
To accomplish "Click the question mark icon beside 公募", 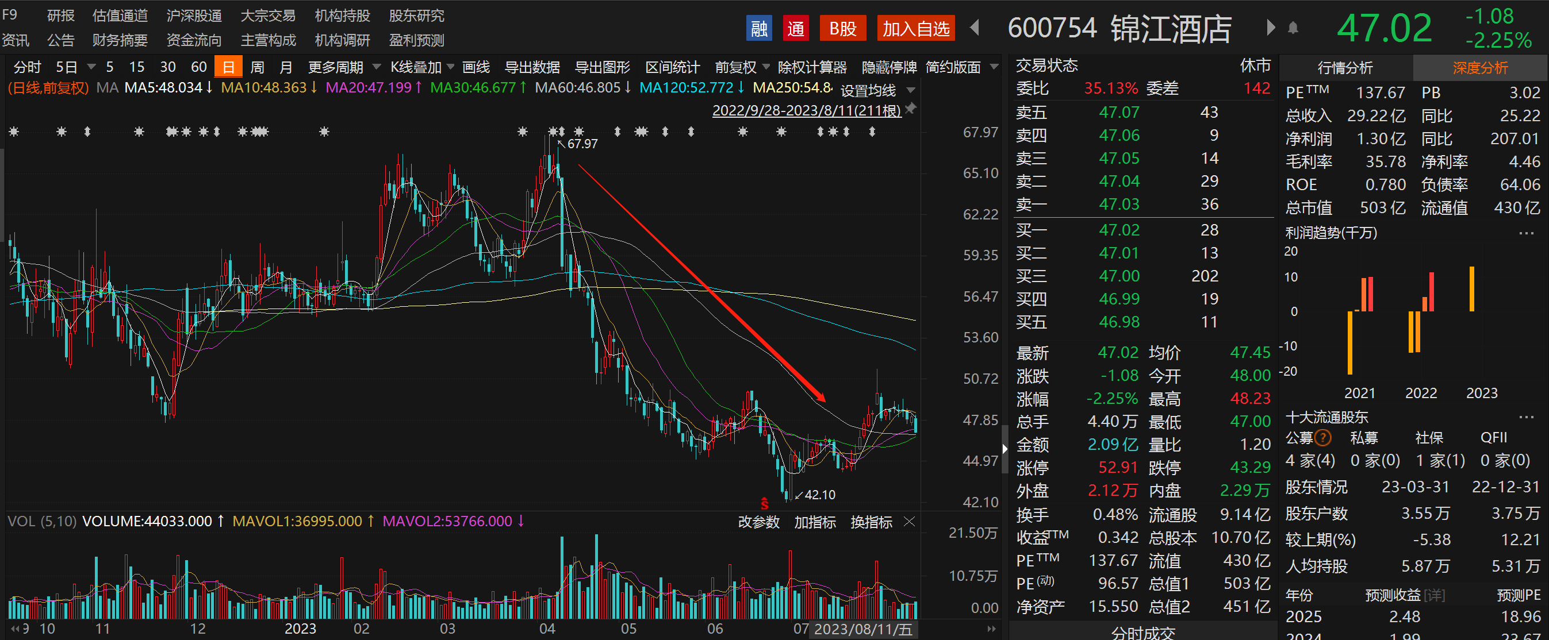I will pos(1323,437).
